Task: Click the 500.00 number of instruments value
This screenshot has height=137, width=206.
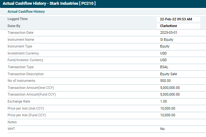Action: (165, 81)
